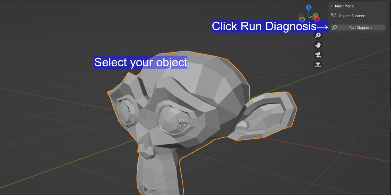Click the zoom view magnifier icon
Image resolution: width=391 pixels, height=195 pixels.
point(318,35)
